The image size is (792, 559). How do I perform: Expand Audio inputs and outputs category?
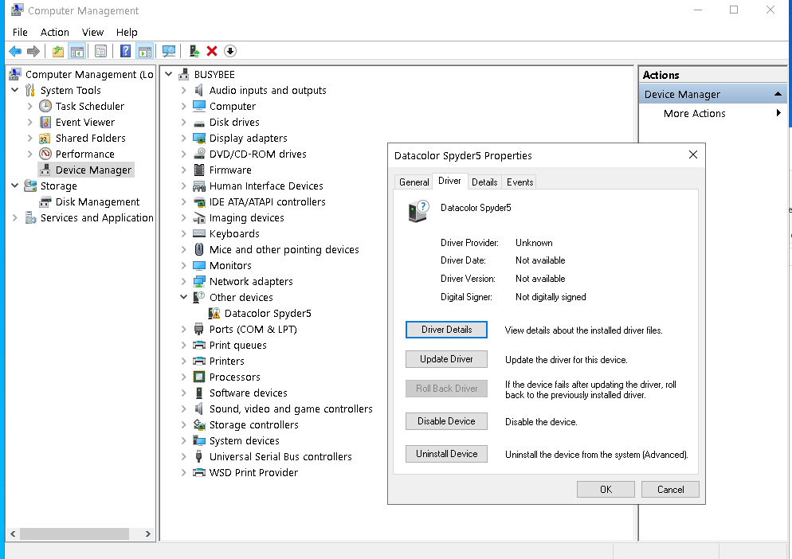pos(184,91)
